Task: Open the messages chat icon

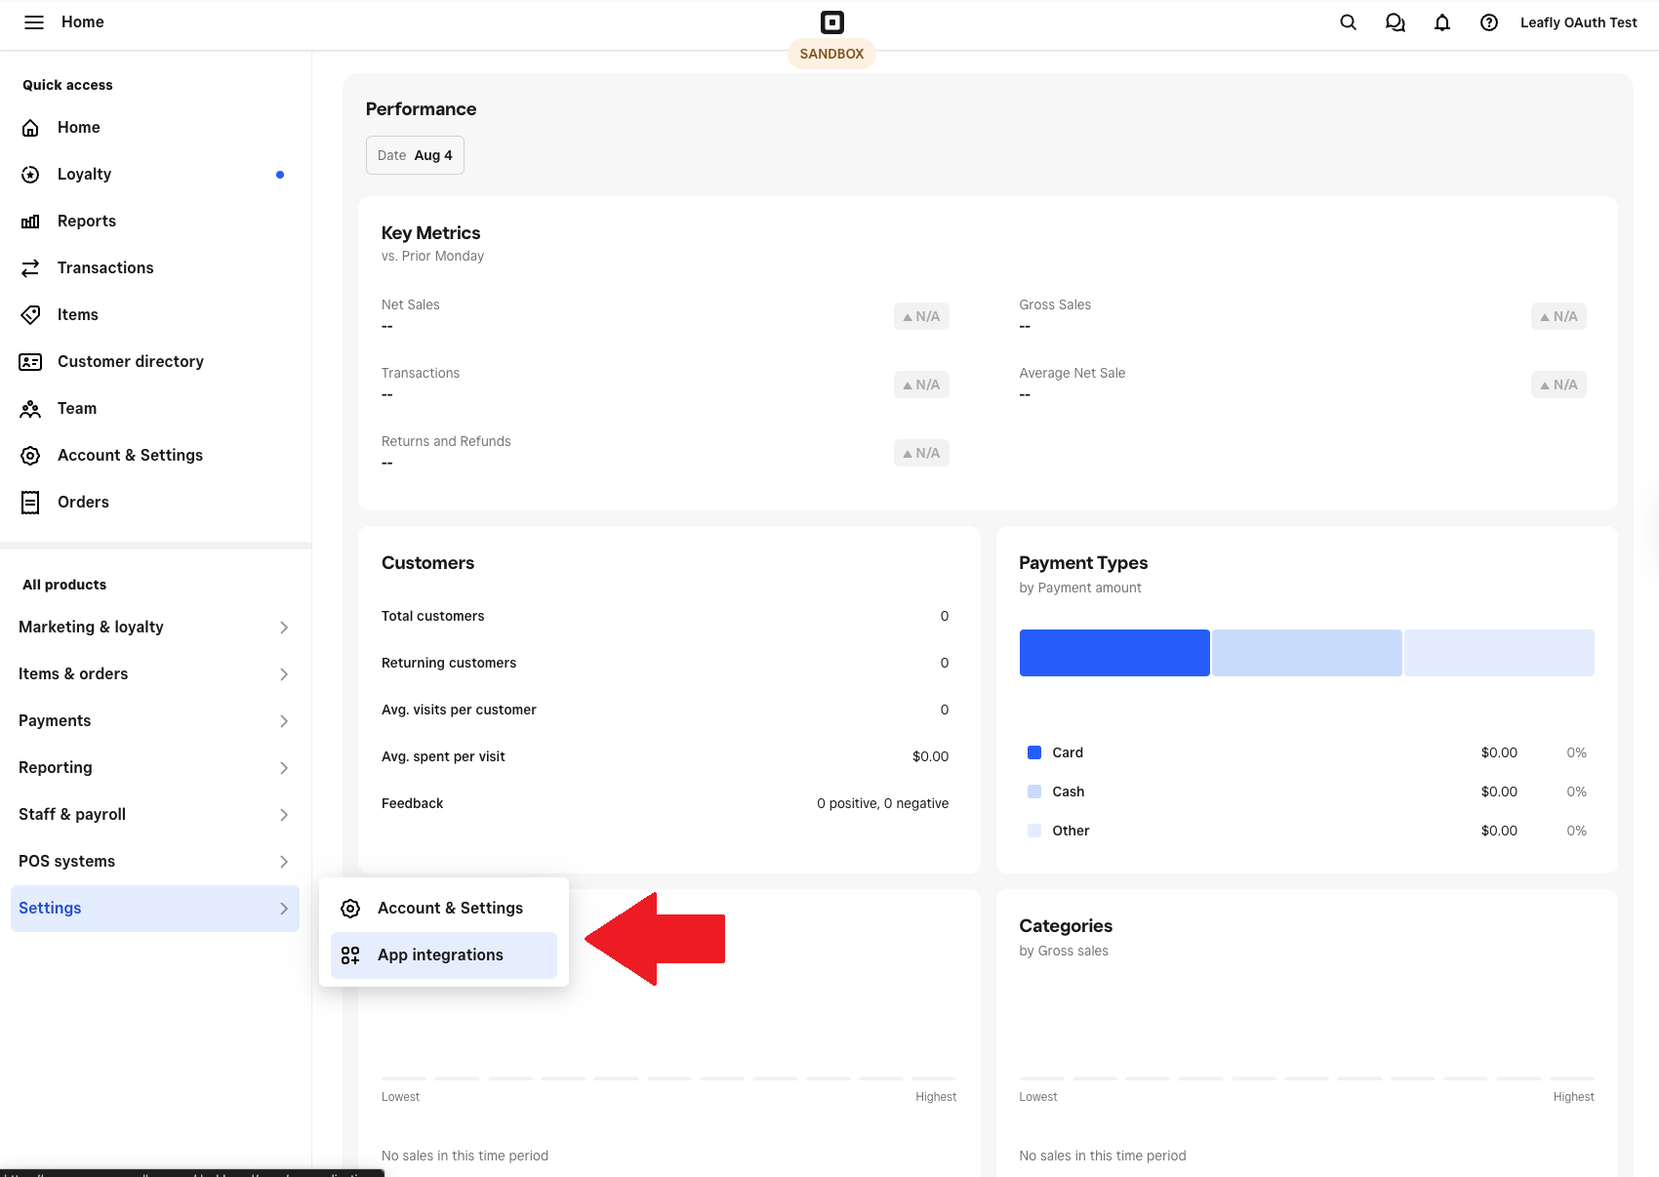Action: [x=1395, y=22]
